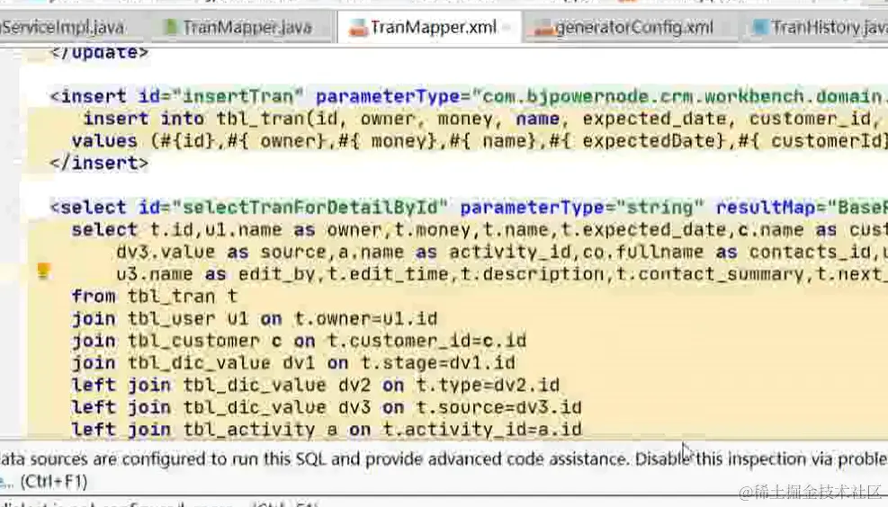Viewport: 888px width, 507px height.
Task: Click the TranMapper.java file icon
Action: [170, 27]
